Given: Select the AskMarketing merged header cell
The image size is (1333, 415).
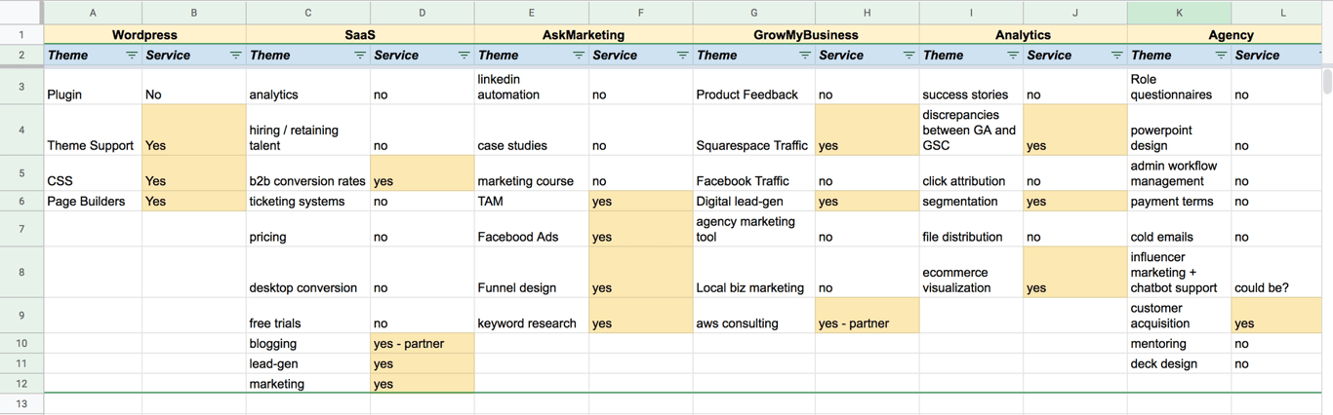Looking at the screenshot, I should [584, 35].
